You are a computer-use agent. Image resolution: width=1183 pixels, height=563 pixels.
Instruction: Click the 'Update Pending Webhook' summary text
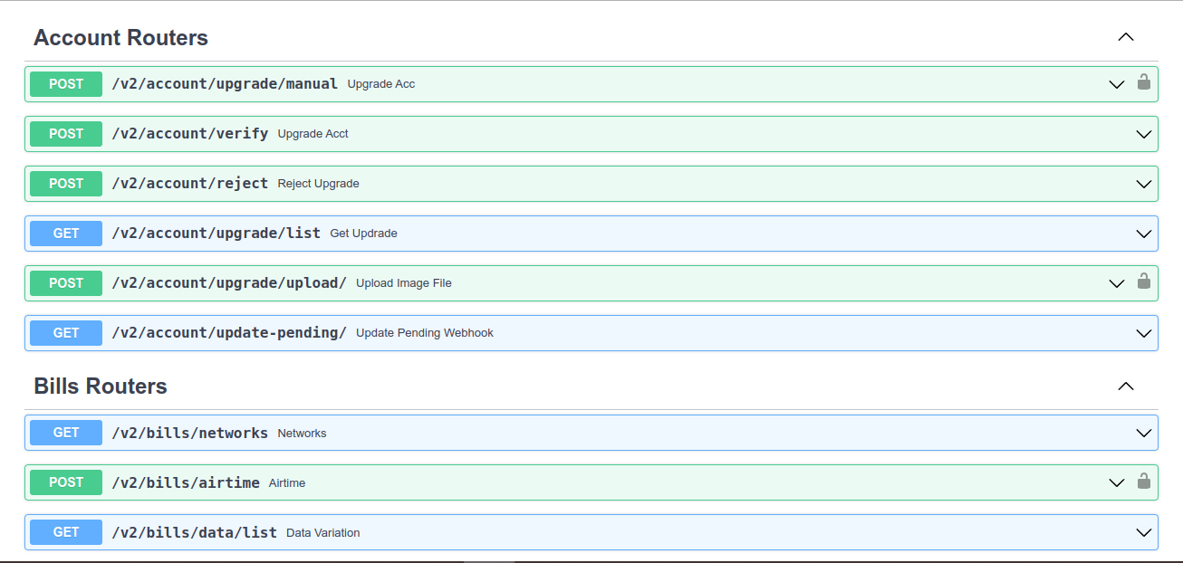pos(425,333)
